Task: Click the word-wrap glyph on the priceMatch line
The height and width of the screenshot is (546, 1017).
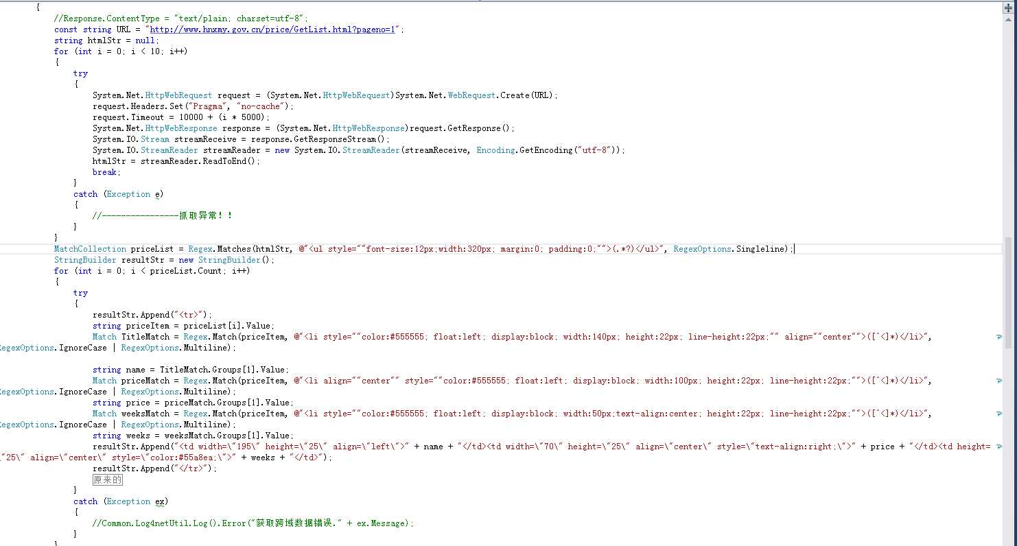Action: pyautogui.click(x=998, y=381)
